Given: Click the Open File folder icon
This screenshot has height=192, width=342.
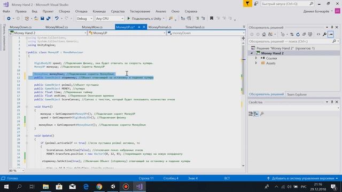Looking at the screenshot, I should coord(36,19).
